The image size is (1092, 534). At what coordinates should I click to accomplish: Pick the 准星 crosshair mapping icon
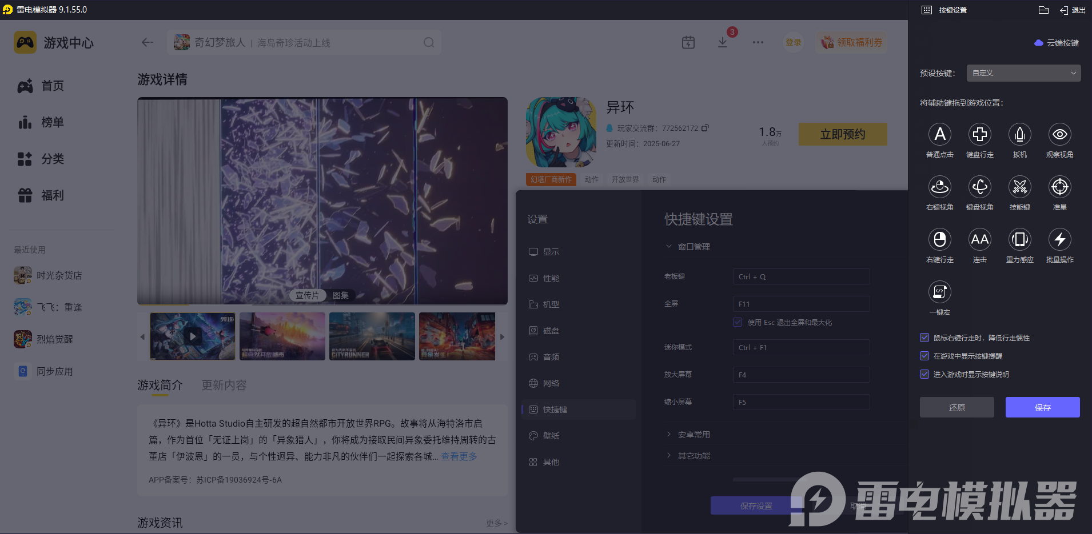click(1059, 187)
